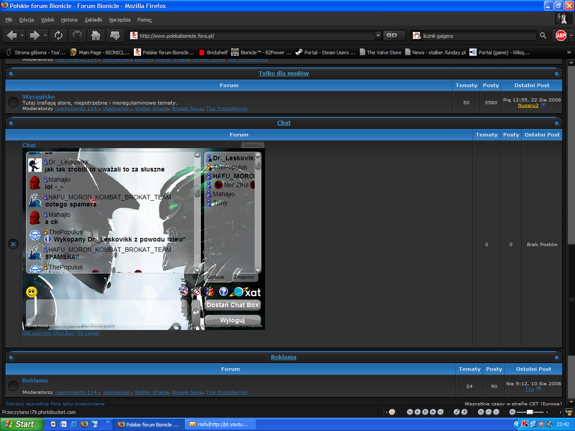
Task: Expand hidden tray icons arrow
Action: tap(517, 424)
